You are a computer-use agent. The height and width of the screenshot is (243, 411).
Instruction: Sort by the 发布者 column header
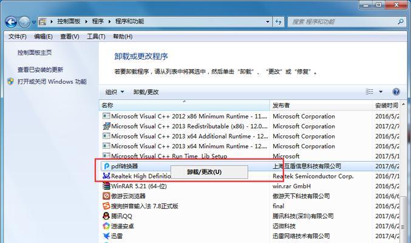(321, 105)
